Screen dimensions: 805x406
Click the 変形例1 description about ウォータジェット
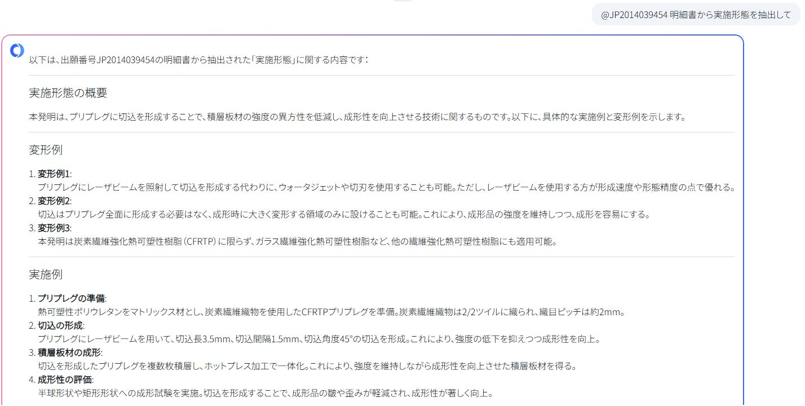point(386,187)
